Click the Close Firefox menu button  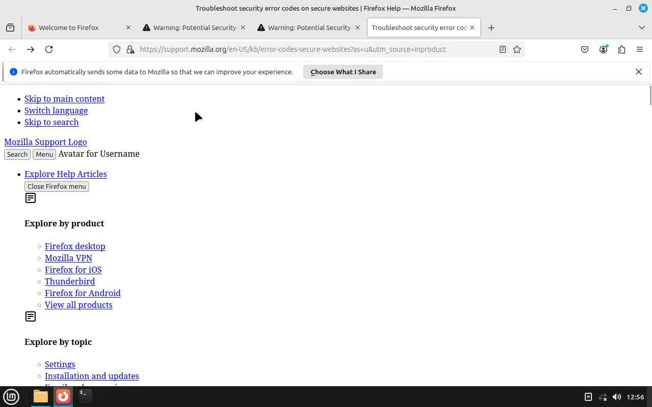coord(57,186)
